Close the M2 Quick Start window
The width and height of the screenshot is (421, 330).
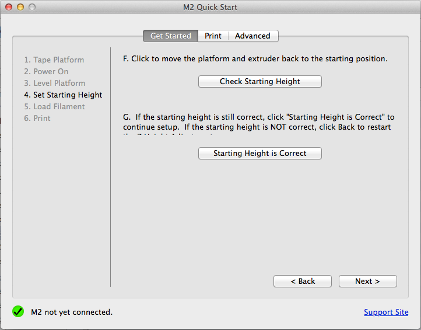(9, 7)
